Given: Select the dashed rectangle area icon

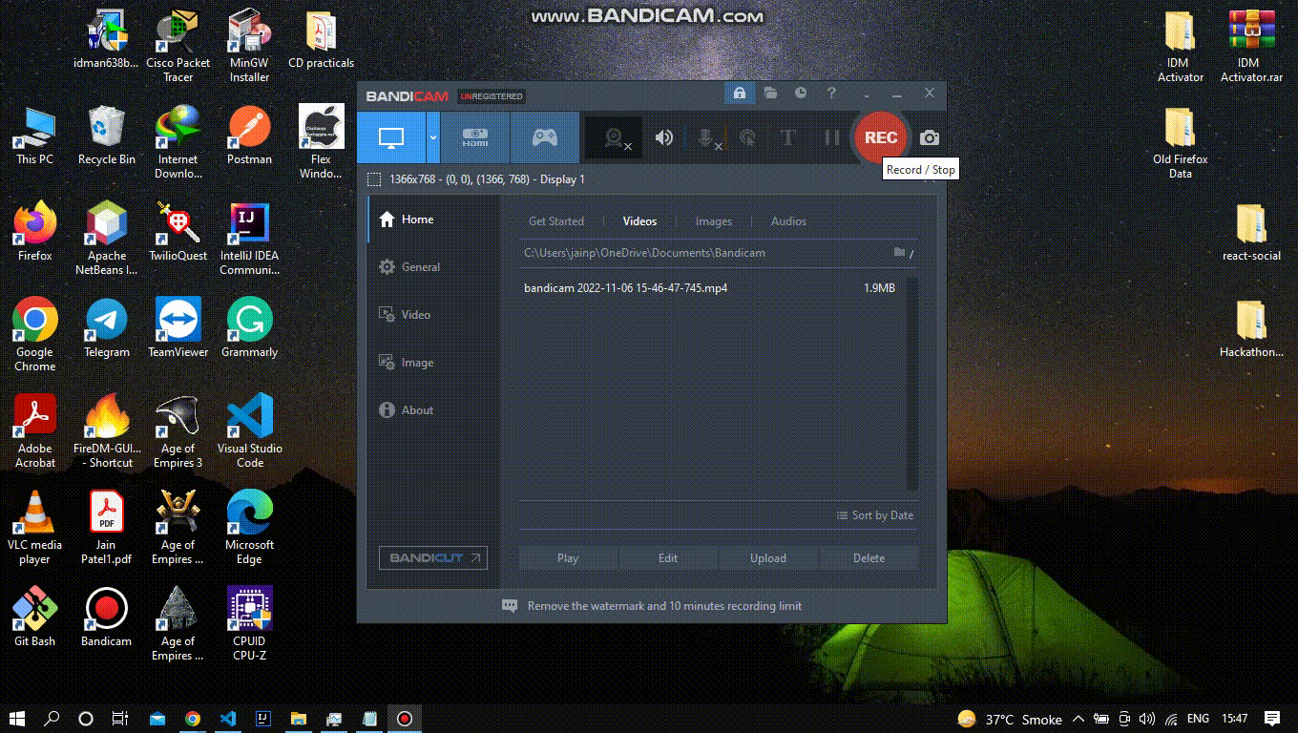Looking at the screenshot, I should tap(374, 179).
